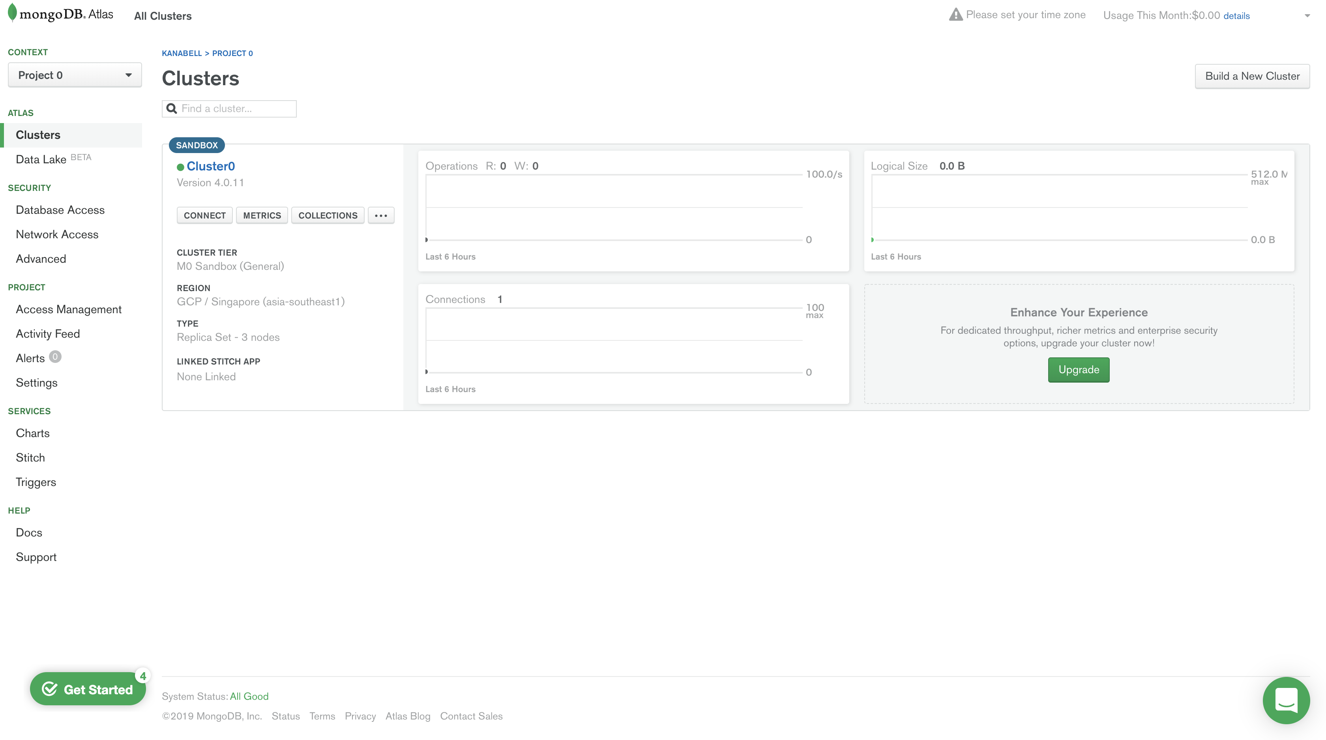Open the Privacy footer link
This screenshot has height=740, width=1326.
(x=360, y=716)
